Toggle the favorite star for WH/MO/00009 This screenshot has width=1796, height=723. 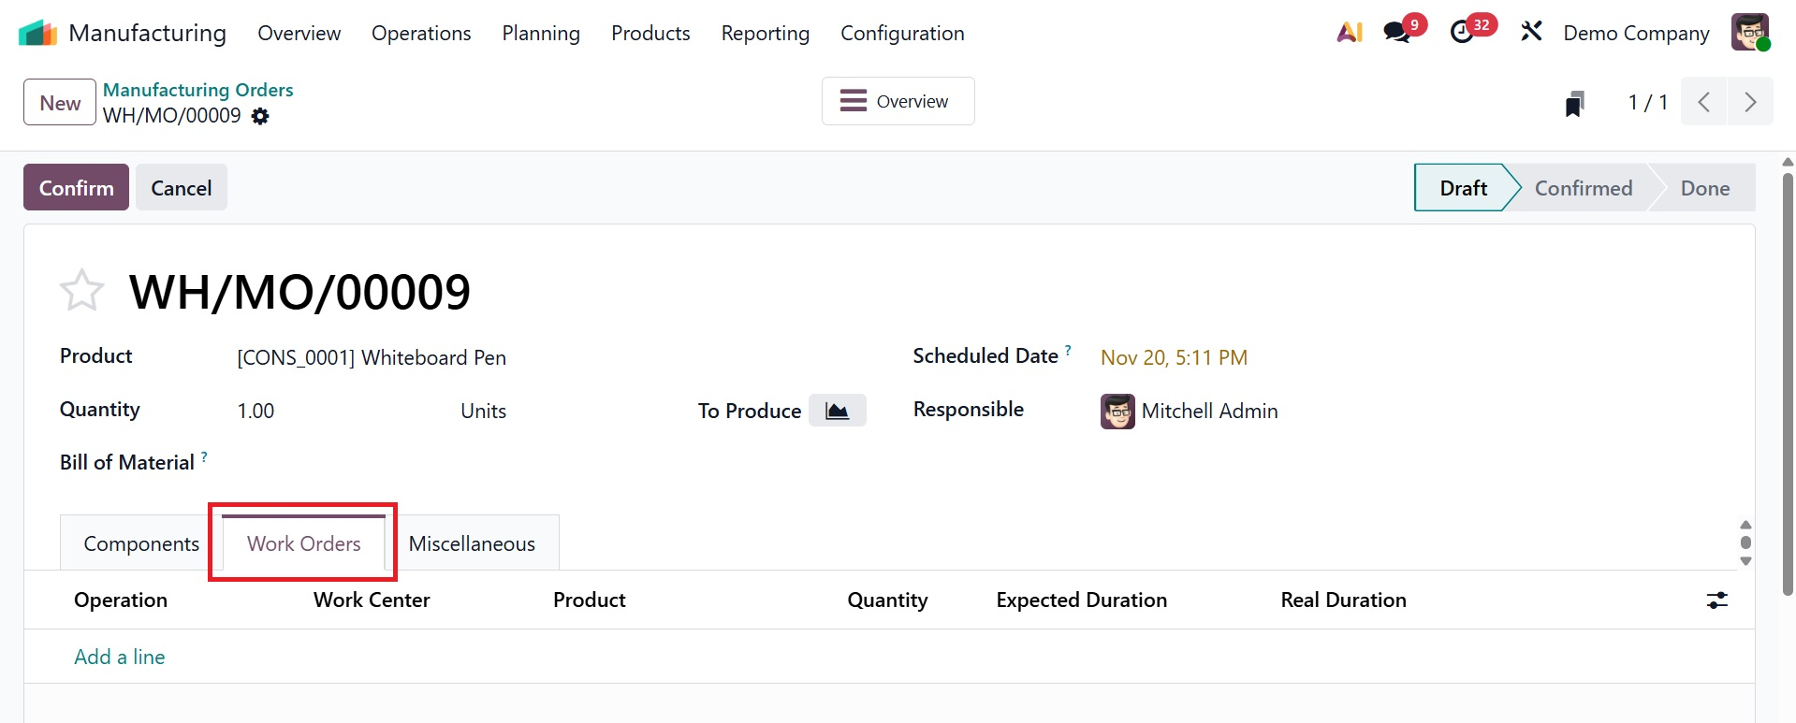point(81,291)
